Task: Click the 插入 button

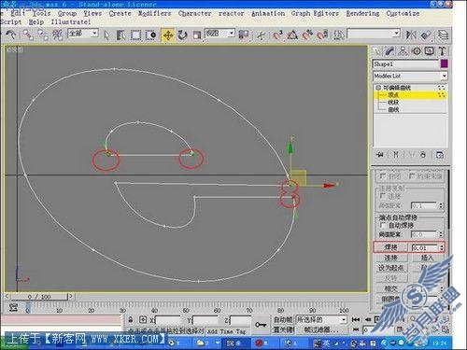Action: click(x=427, y=258)
